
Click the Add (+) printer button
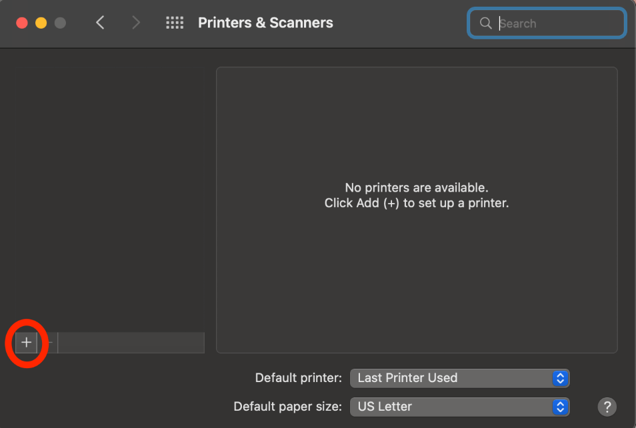26,342
